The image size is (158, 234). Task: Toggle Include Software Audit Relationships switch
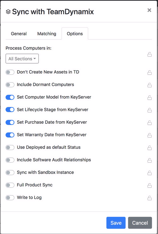click(10, 160)
